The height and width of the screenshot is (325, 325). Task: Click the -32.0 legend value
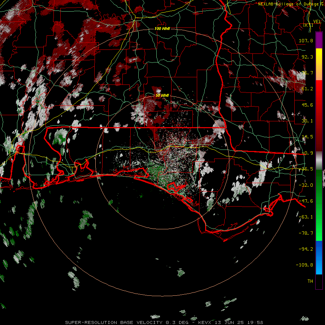tap(306, 185)
